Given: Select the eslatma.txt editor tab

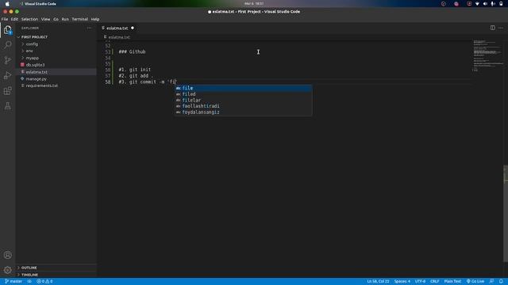Looking at the screenshot, I should 117,28.
